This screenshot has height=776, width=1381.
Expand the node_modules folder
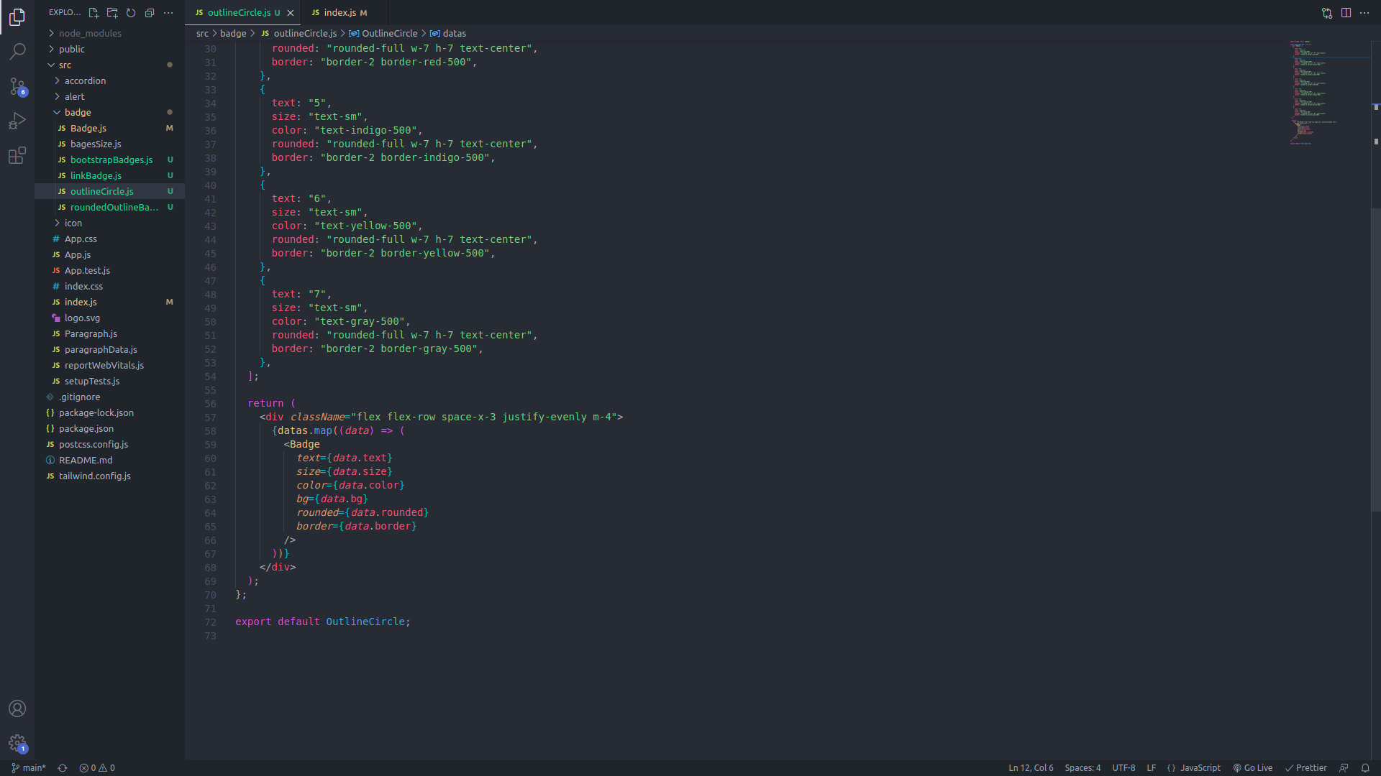click(x=89, y=33)
